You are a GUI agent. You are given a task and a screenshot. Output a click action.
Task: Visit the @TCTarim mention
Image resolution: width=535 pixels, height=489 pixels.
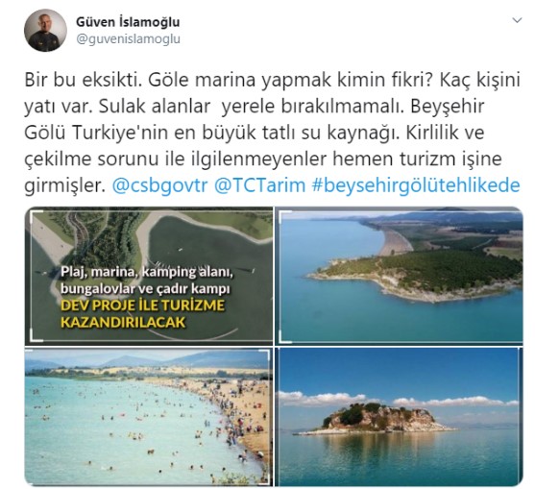click(x=260, y=185)
